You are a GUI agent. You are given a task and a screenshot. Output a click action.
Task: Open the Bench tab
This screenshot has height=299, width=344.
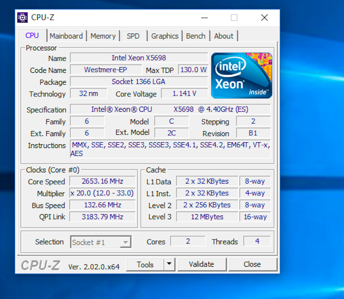click(196, 36)
